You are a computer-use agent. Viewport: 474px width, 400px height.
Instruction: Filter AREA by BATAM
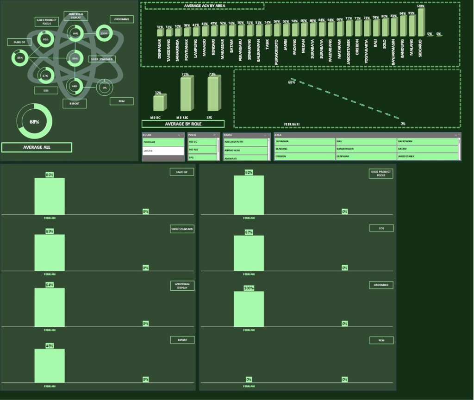point(427,149)
